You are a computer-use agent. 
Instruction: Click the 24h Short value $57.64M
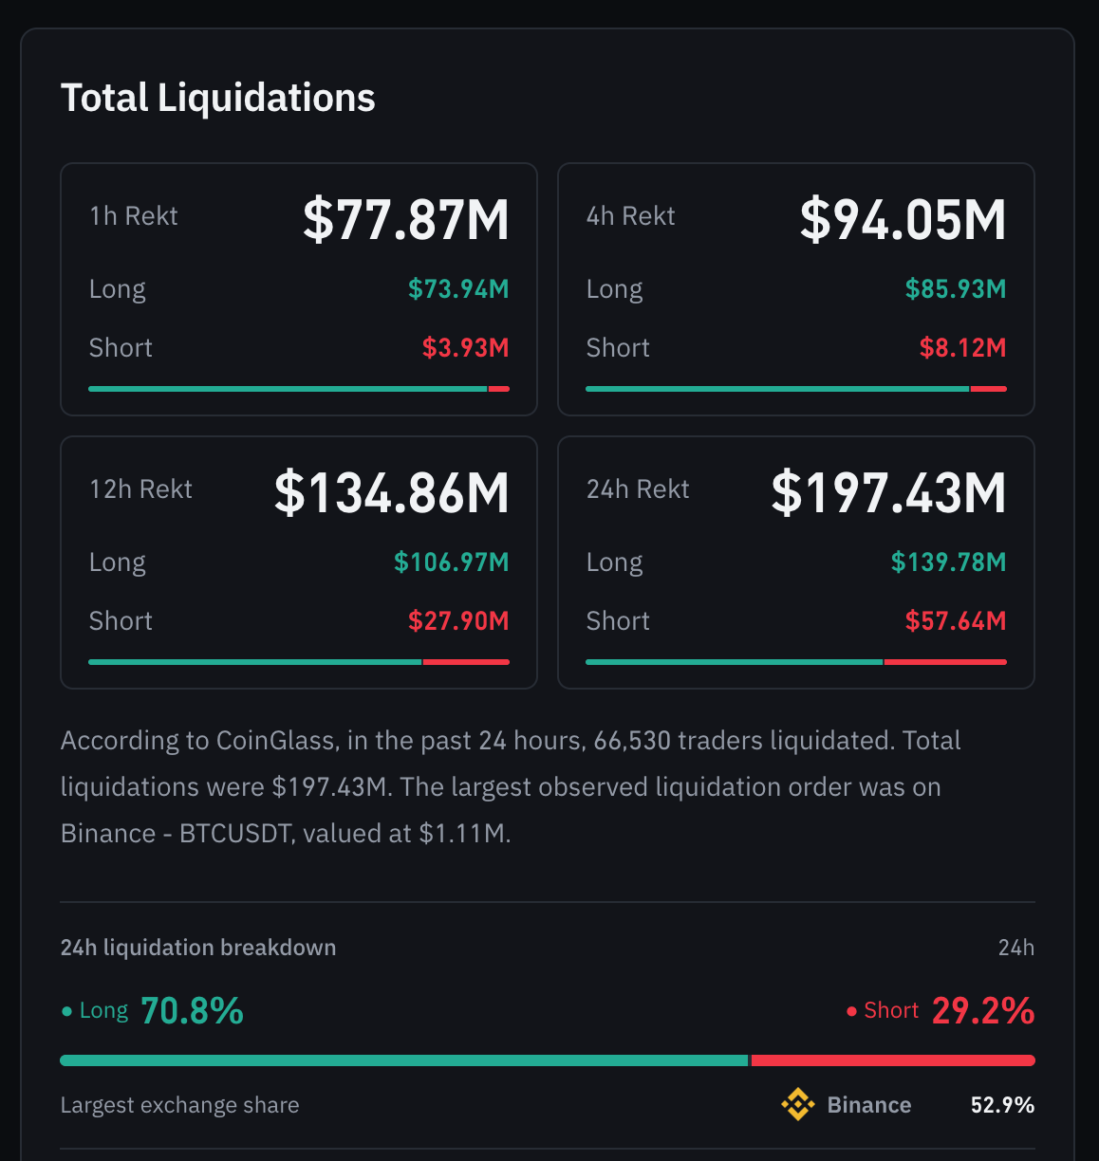(x=956, y=621)
